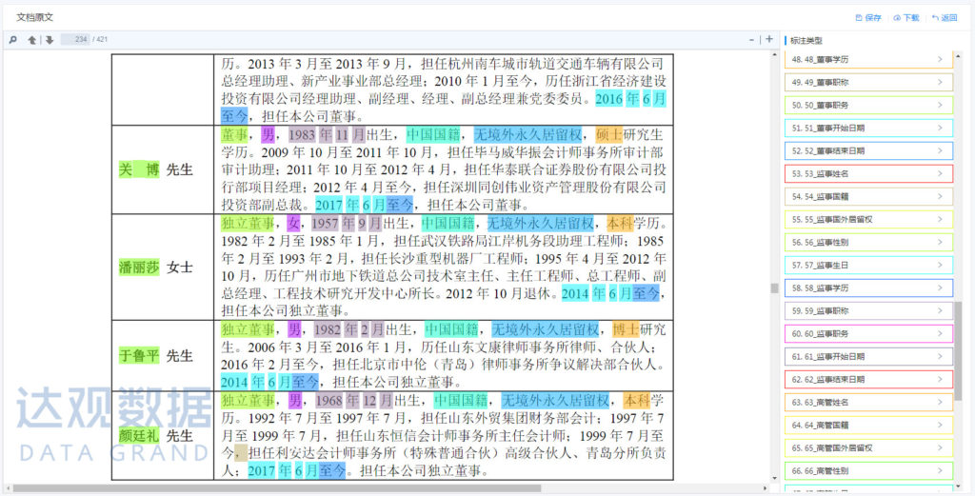The width and height of the screenshot is (975, 496).
Task: Click highlighted birth year 1982
Action: click(328, 328)
